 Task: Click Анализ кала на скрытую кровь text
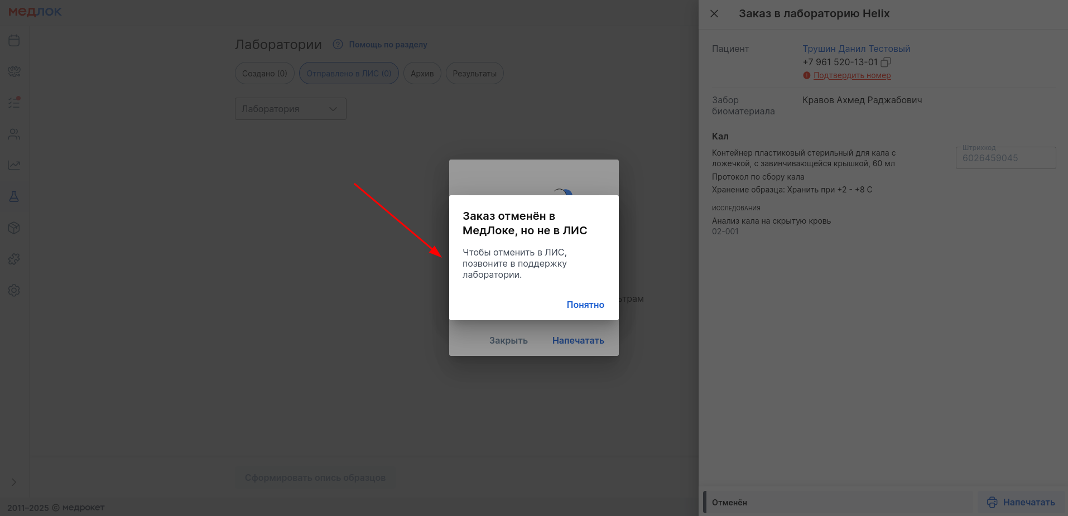pos(771,221)
